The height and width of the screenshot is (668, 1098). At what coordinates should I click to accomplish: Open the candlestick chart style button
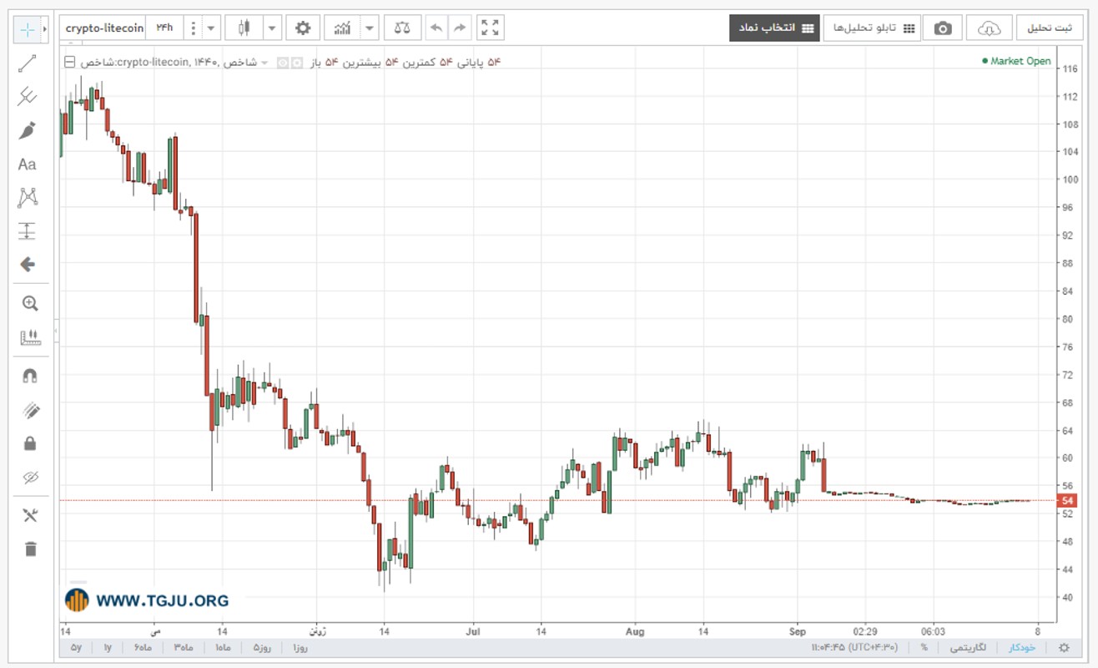(x=244, y=28)
